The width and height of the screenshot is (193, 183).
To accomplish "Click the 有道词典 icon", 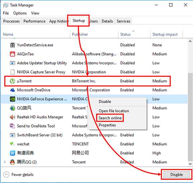I will click(x=12, y=153).
